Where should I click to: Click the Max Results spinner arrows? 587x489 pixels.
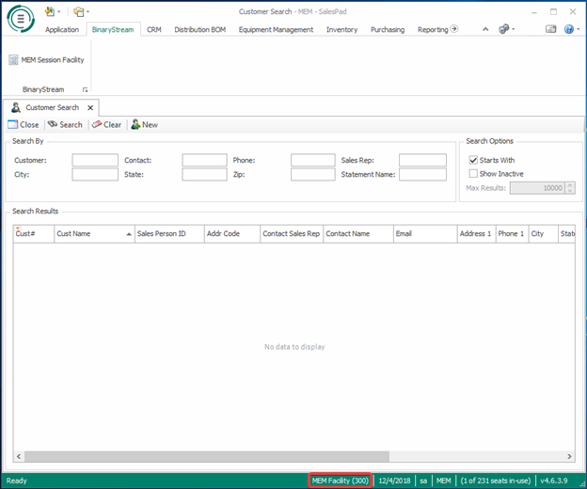point(570,188)
